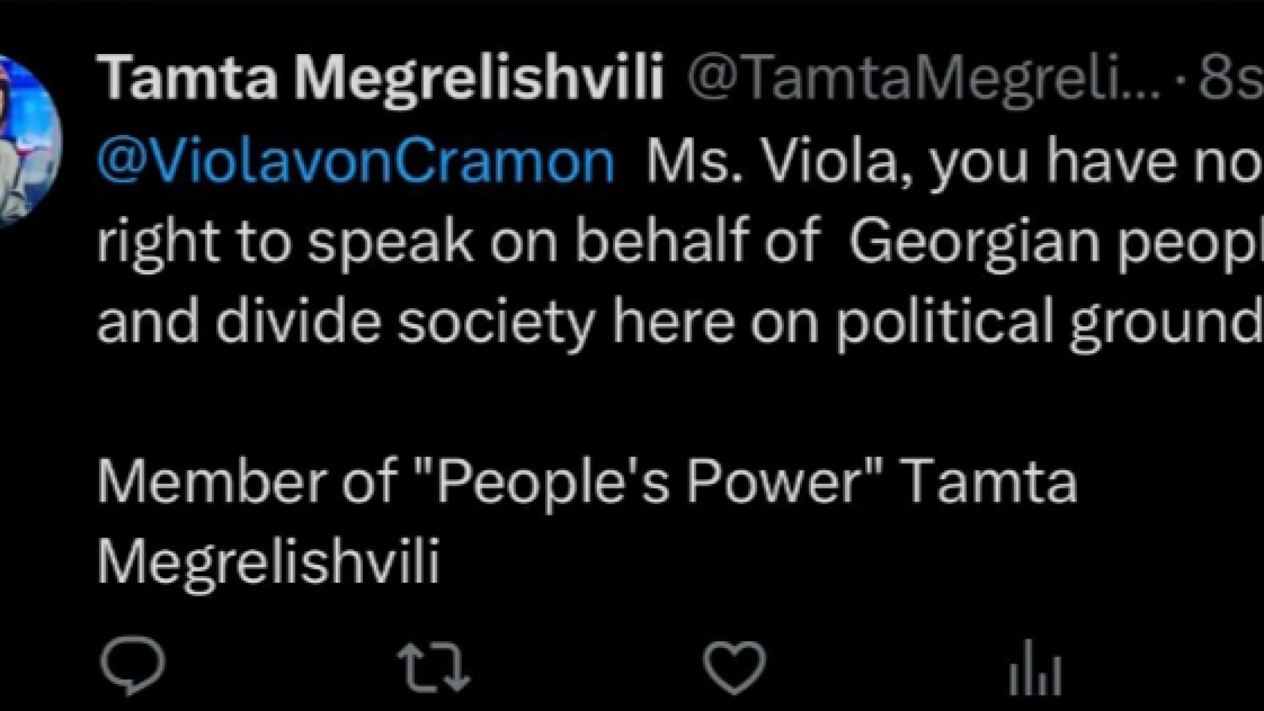The width and height of the screenshot is (1264, 711).
Task: Click the word "divide" in the tweet
Action: tap(298, 323)
